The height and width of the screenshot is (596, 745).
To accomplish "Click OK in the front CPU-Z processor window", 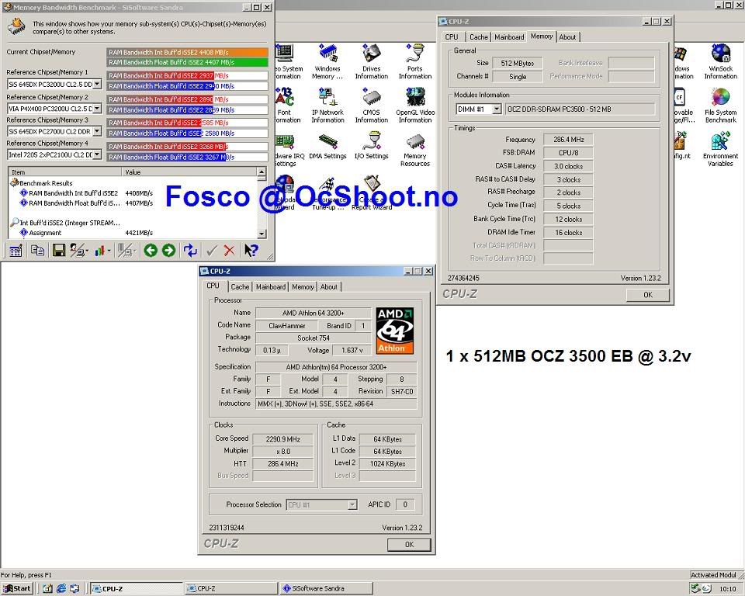I will coord(409,545).
